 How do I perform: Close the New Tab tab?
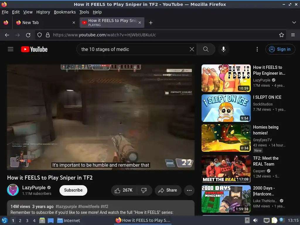point(74,23)
